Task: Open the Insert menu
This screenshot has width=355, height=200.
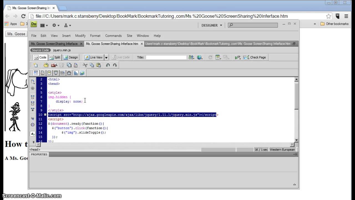Action: pos(66,36)
